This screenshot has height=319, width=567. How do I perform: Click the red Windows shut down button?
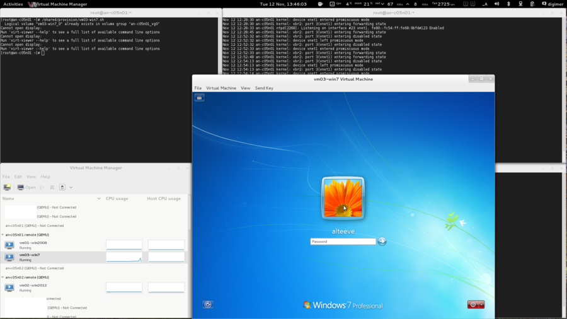473,304
